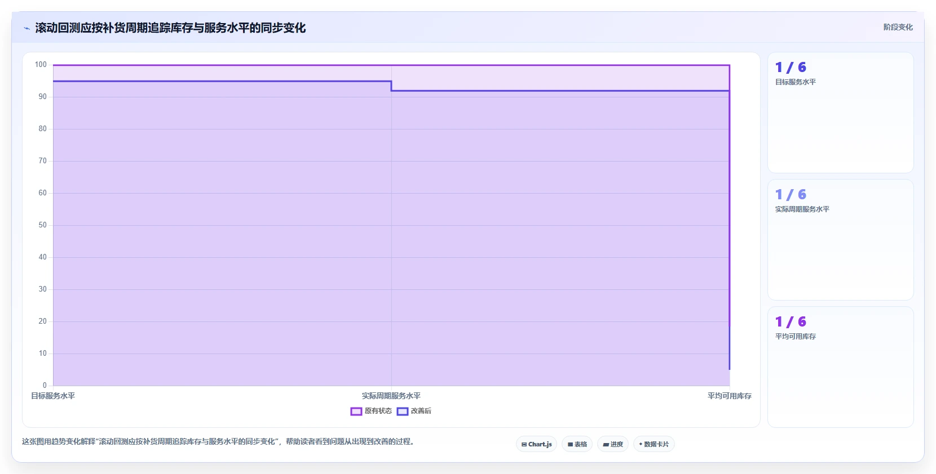The height and width of the screenshot is (474, 936).
Task: Click the y-axis value 50
Action: pos(43,225)
